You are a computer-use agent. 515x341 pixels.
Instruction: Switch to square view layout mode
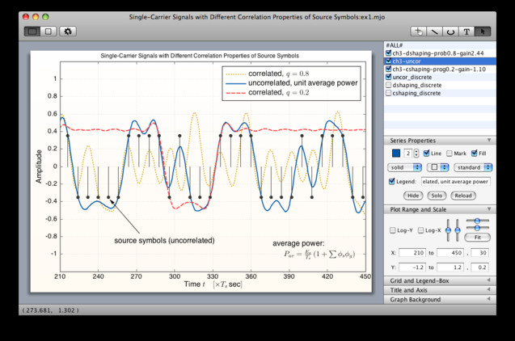click(x=48, y=32)
